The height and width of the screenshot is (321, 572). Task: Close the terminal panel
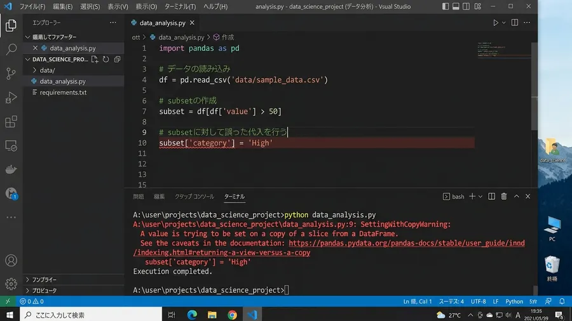point(528,197)
